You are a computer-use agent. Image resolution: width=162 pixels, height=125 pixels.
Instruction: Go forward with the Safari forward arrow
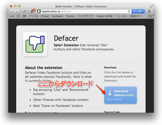[17, 11]
